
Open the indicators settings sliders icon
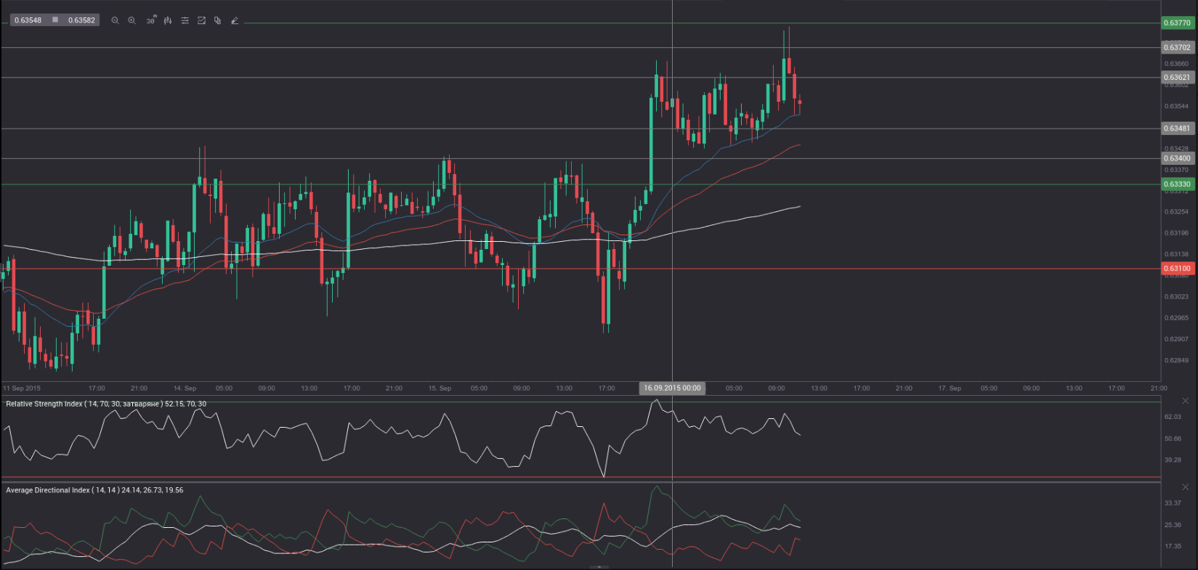click(185, 20)
